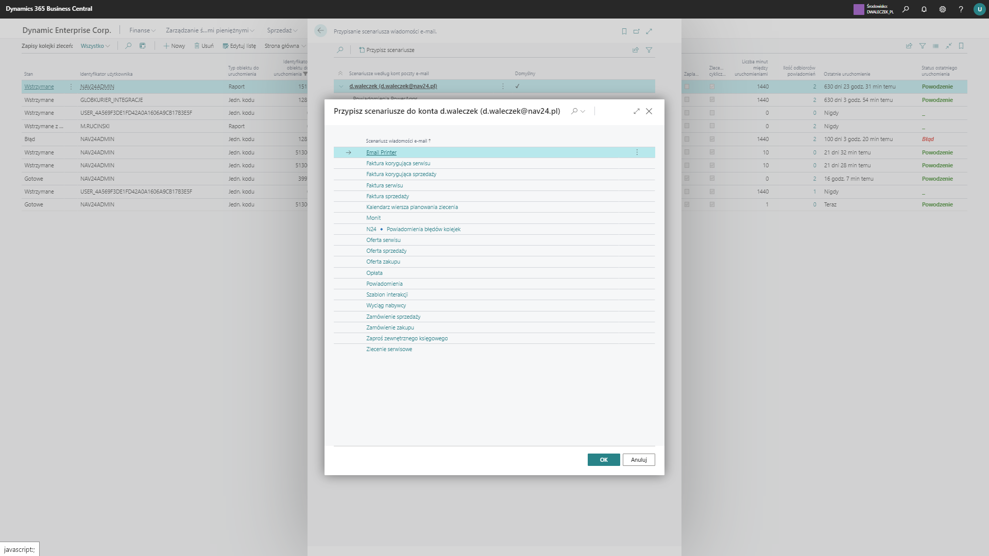The width and height of the screenshot is (989, 556).
Task: Sort by Scenariusz wiadomości e-mail column
Action: coord(398,141)
